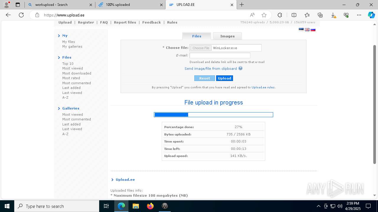Screen dimensions: 378x212
Task: Click the upload progress bar
Action: point(214,115)
